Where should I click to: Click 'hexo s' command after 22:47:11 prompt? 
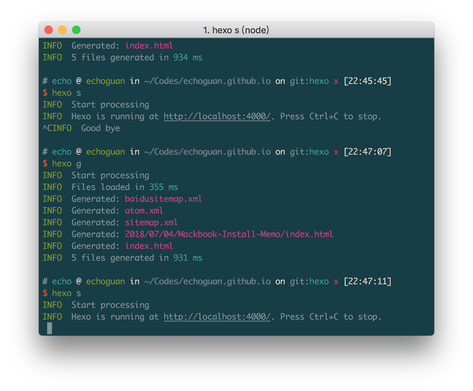(x=67, y=293)
